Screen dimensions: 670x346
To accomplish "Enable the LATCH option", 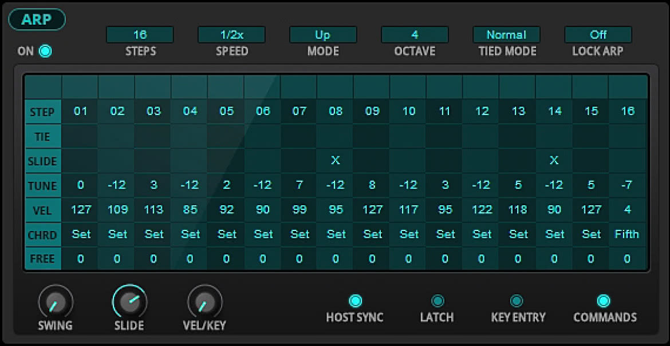I will coord(437,301).
